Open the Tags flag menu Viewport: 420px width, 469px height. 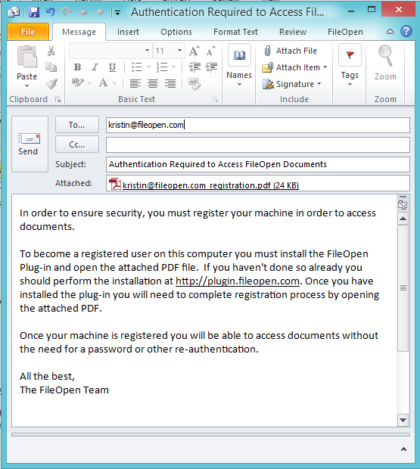(350, 66)
